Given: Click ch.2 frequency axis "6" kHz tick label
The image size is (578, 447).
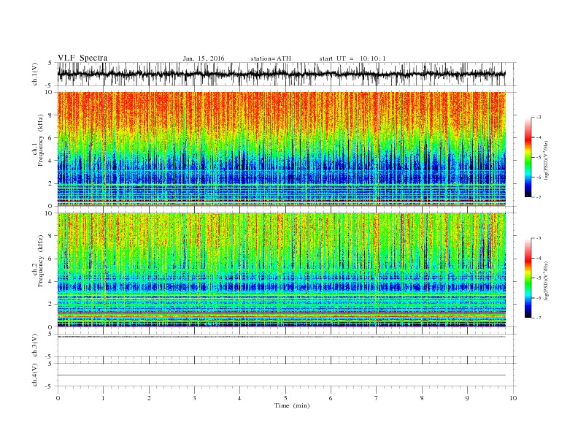Looking at the screenshot, I should (51, 259).
